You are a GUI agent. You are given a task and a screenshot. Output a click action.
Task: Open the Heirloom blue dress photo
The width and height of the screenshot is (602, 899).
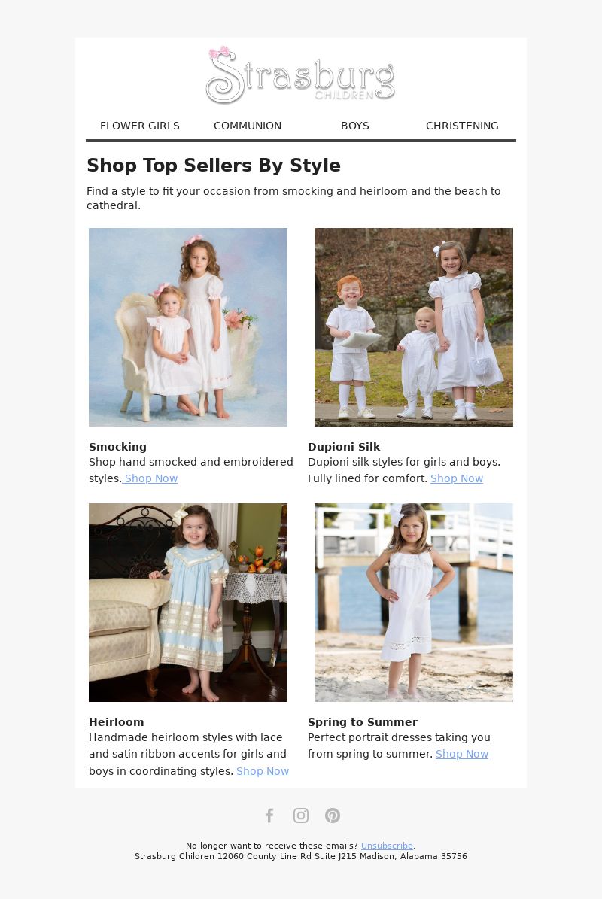click(188, 603)
